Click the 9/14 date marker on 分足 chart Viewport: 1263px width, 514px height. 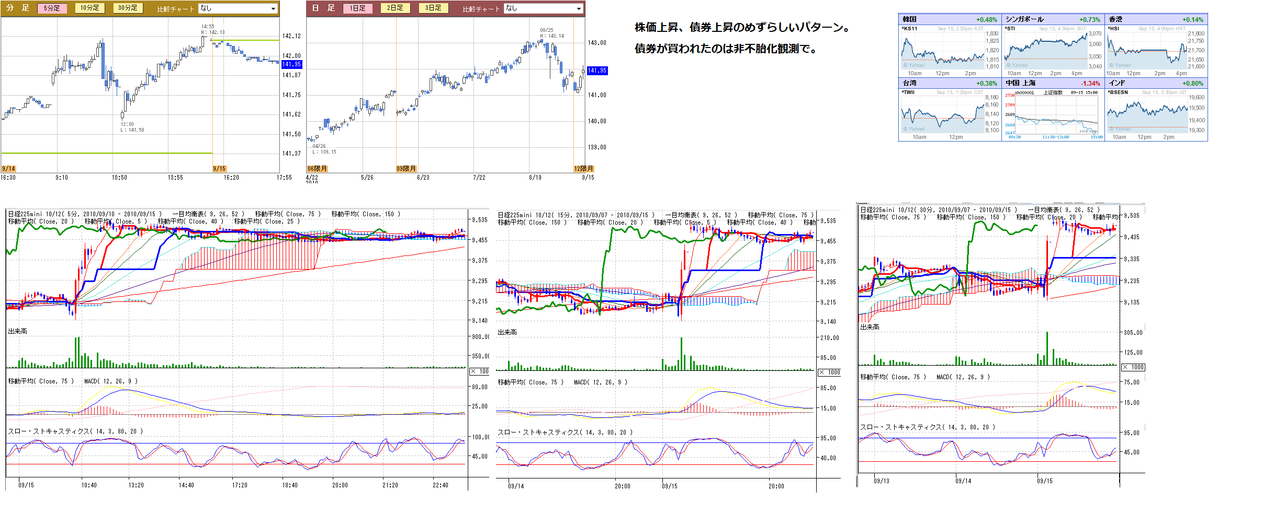8,169
